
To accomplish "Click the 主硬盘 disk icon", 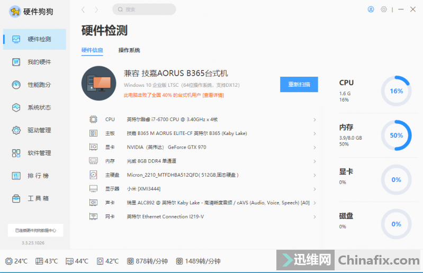I will click(93, 175).
